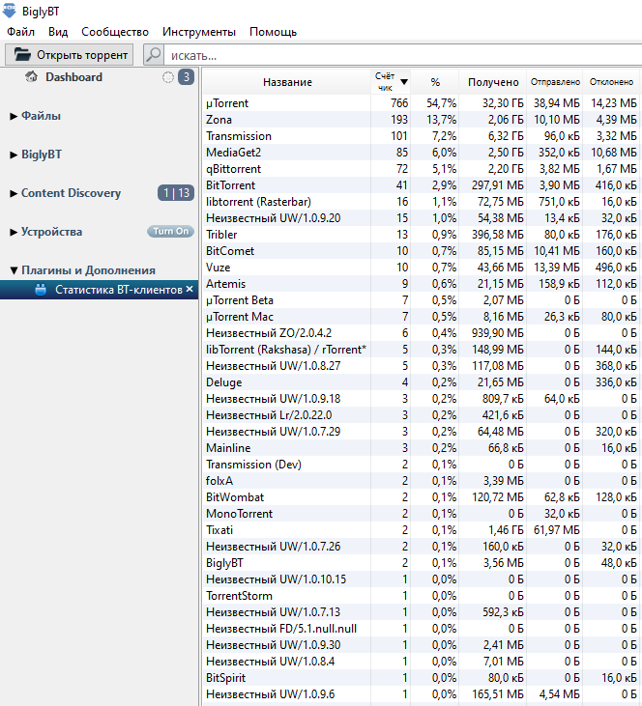Select the TorrentStorm row

(x=422, y=596)
